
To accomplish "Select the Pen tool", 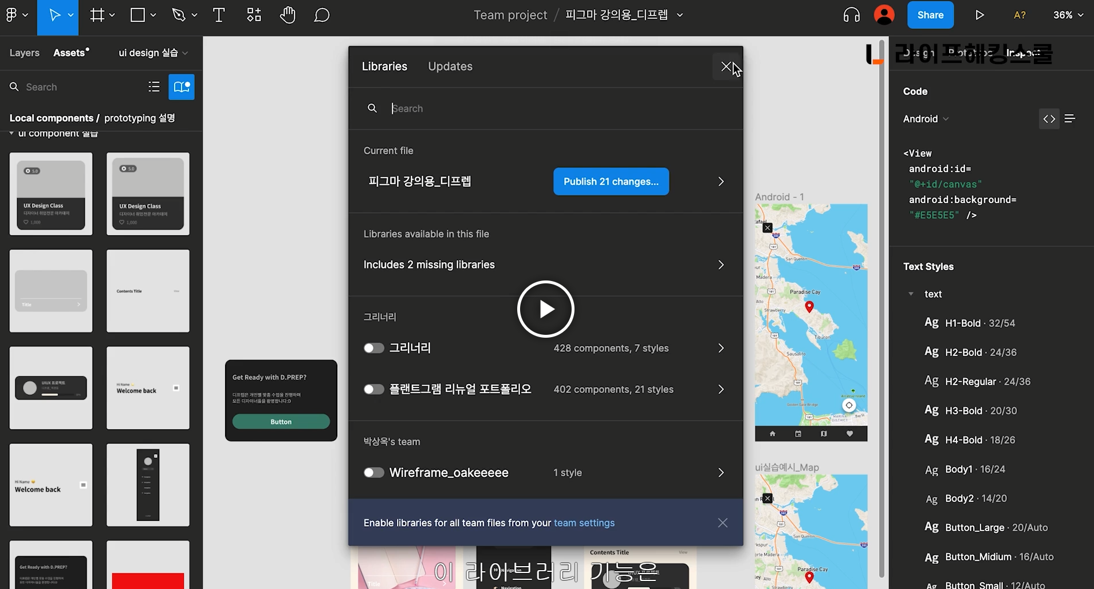I will [x=179, y=15].
